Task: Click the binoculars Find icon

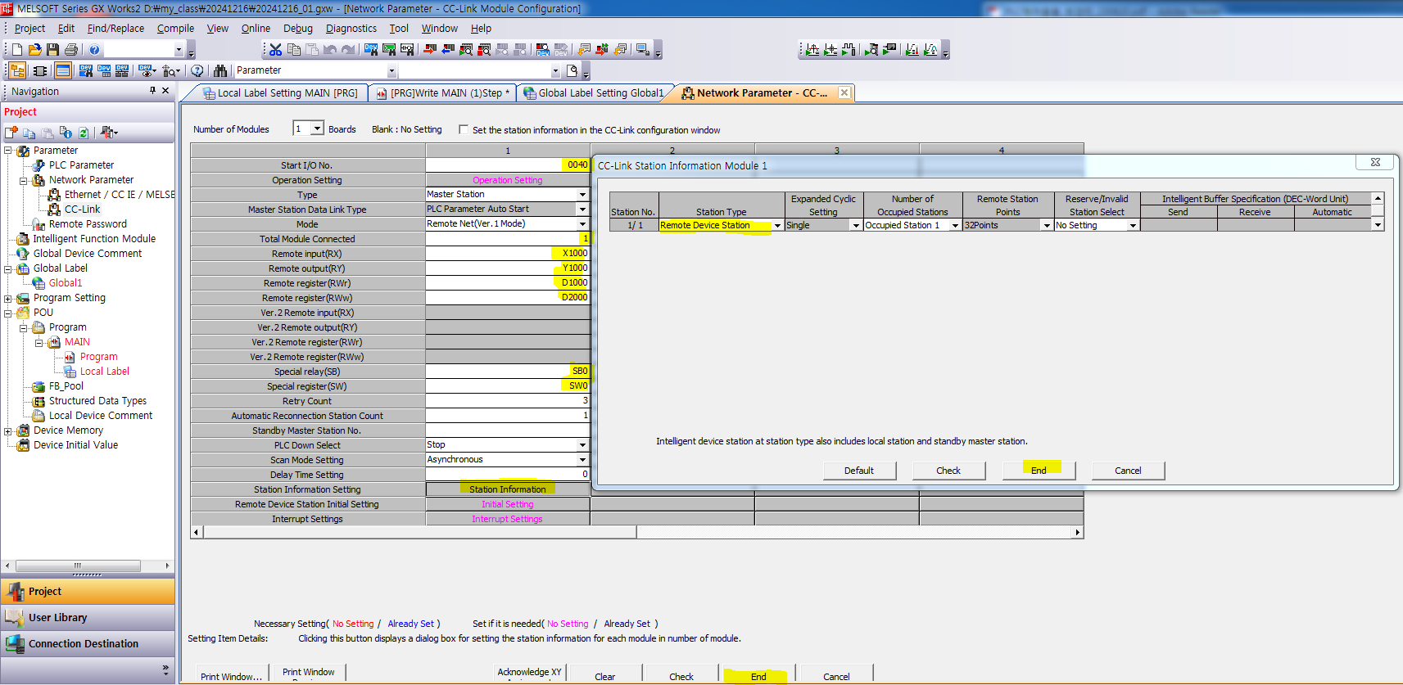Action: 220,71
